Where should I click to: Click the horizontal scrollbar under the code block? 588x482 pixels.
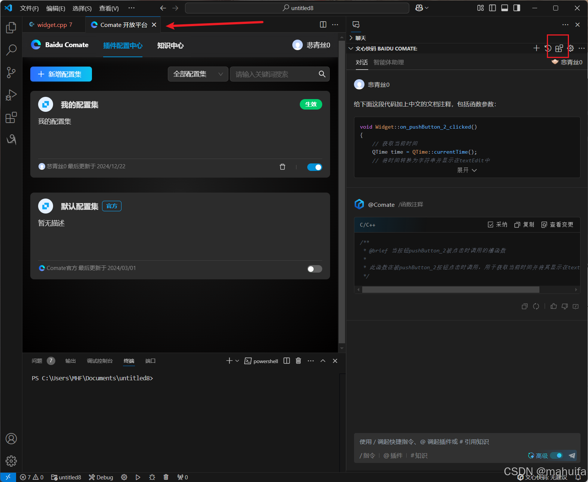[451, 290]
